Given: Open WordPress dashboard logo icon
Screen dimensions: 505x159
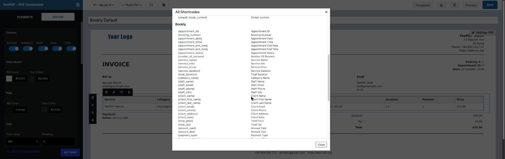Looking at the screenshot, I should (x=78, y=5).
